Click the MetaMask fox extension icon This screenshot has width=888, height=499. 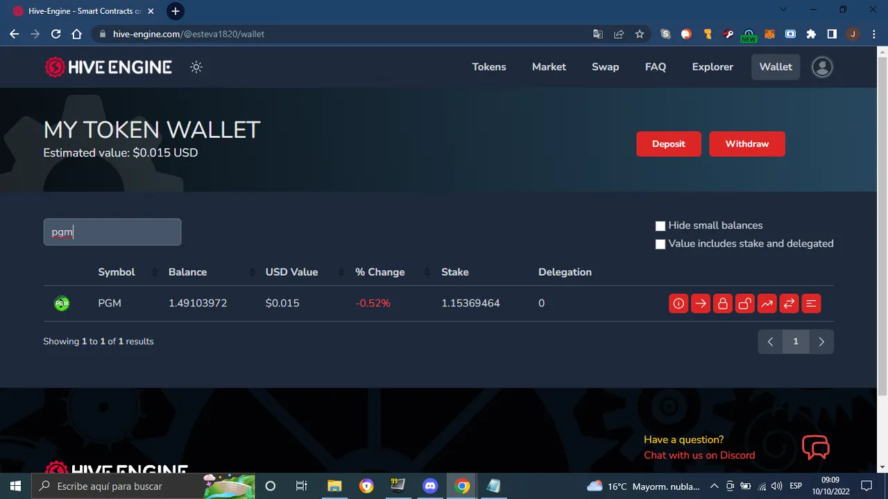tap(769, 34)
